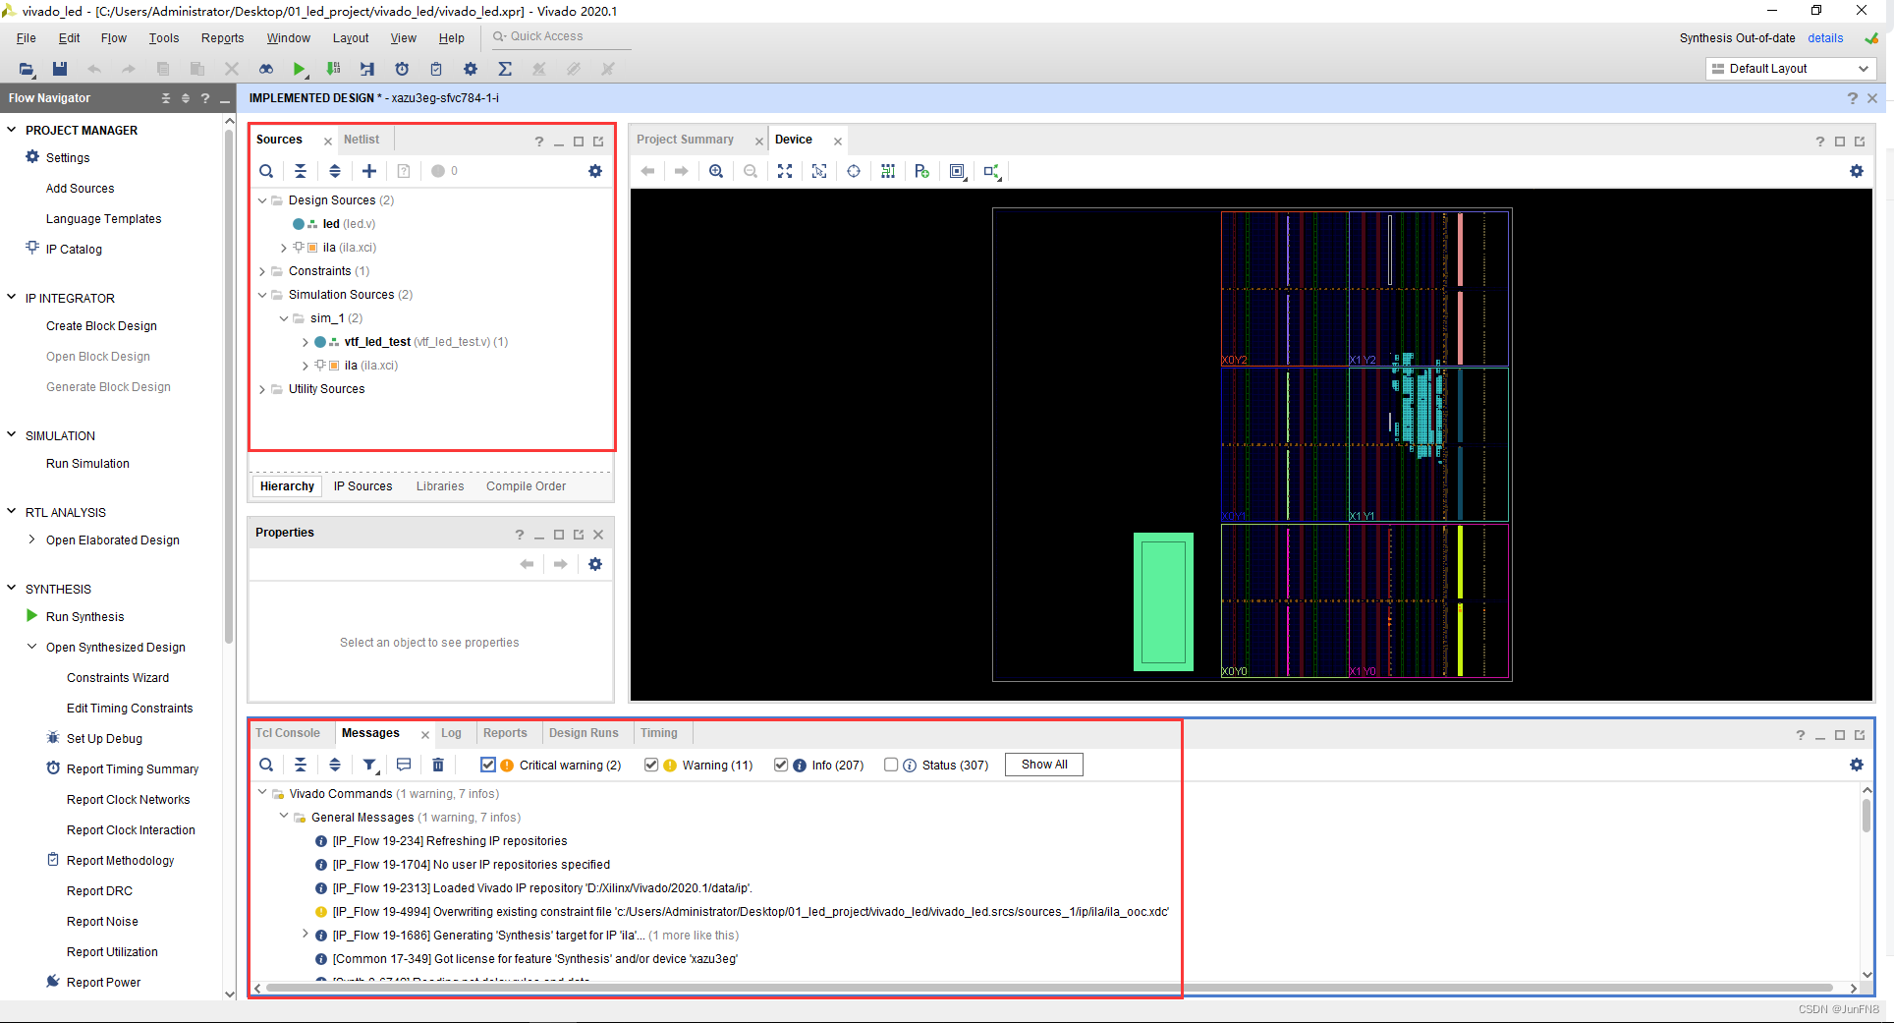This screenshot has width=1894, height=1023.
Task: Open Sources panel settings gear
Action: tap(595, 171)
